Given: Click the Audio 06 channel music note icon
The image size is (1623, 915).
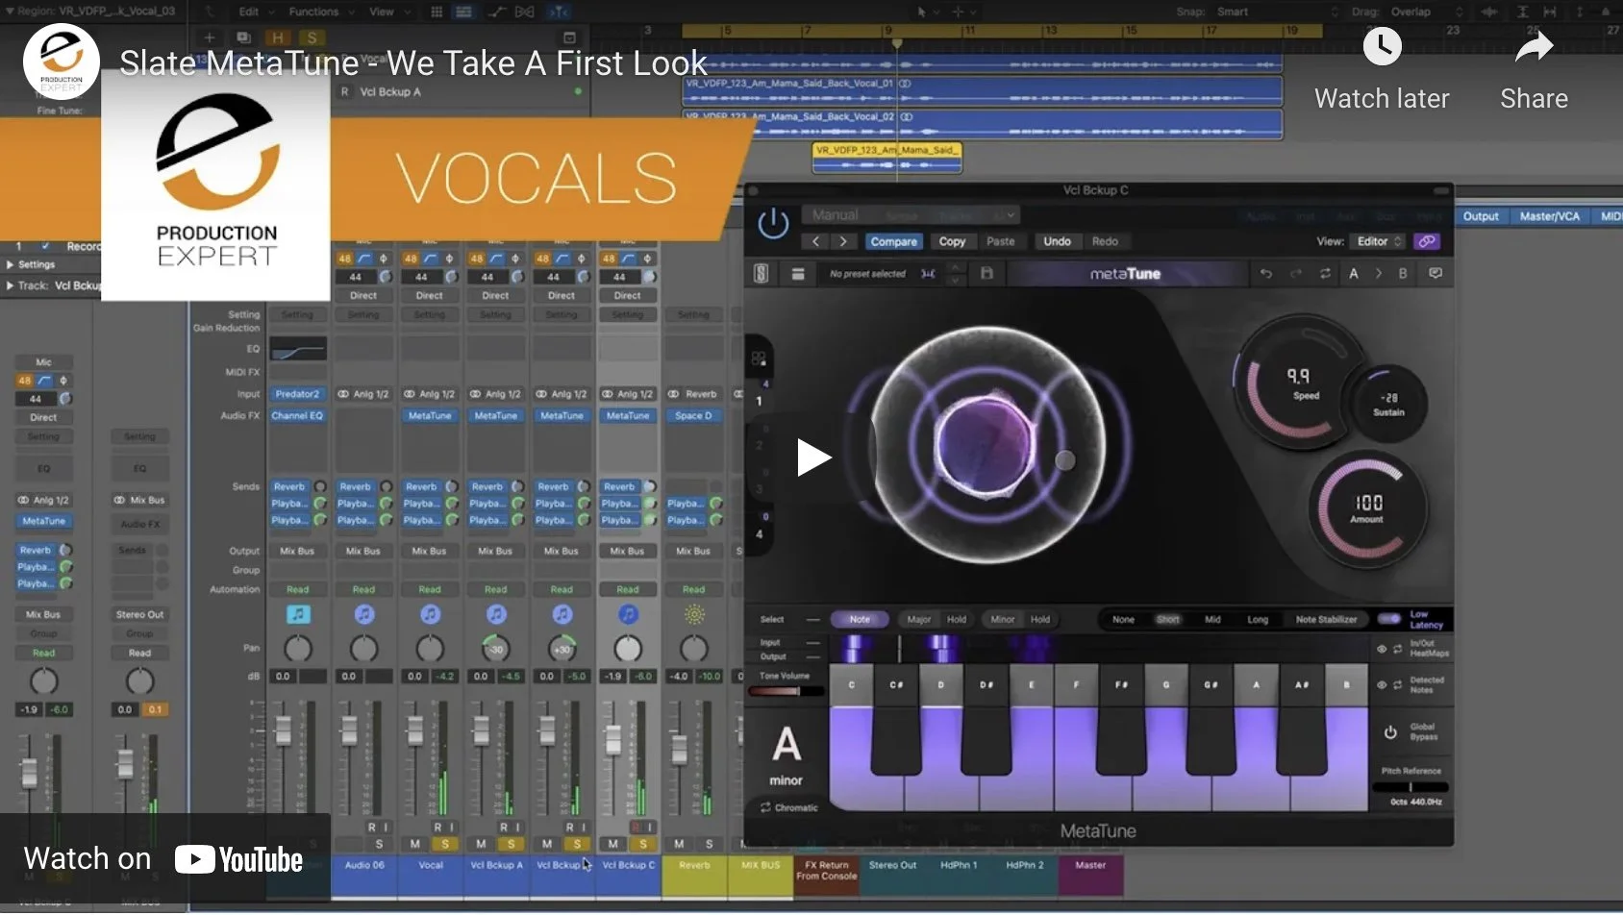Looking at the screenshot, I should click(363, 614).
